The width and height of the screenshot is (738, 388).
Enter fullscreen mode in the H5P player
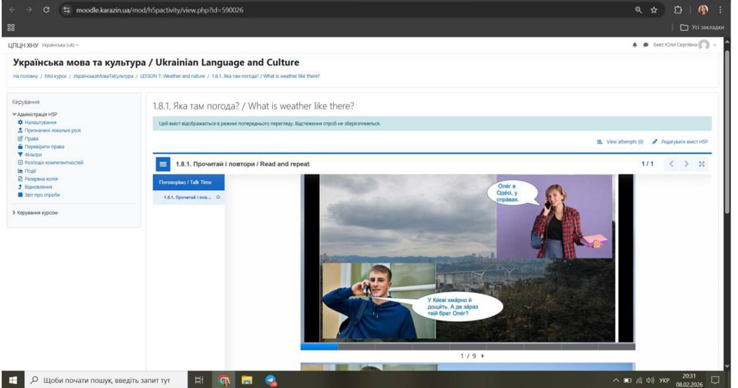tap(701, 164)
